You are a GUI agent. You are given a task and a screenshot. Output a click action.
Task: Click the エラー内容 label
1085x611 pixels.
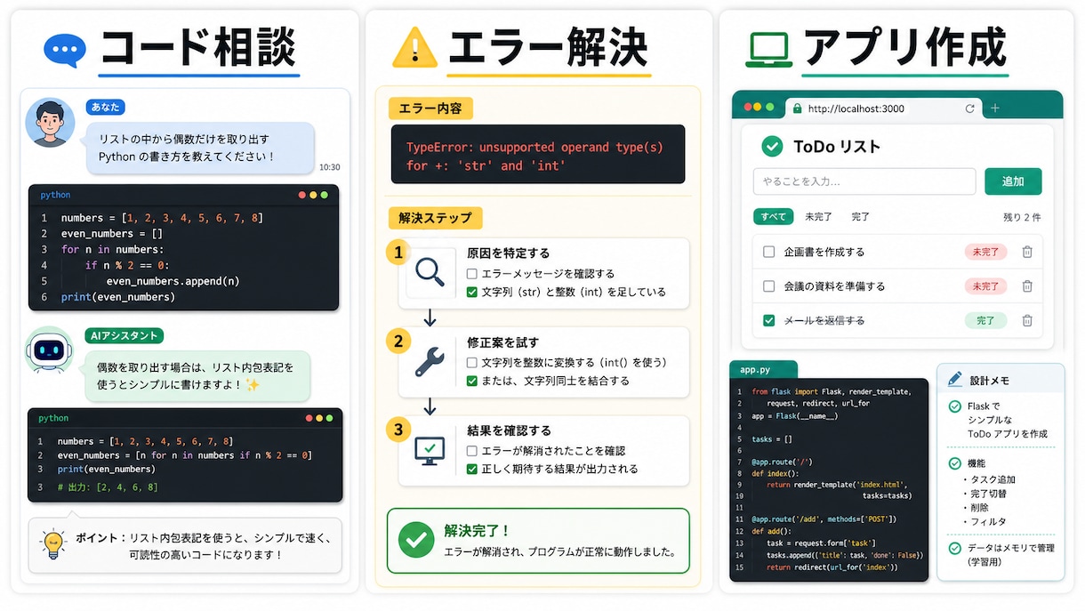click(x=430, y=109)
